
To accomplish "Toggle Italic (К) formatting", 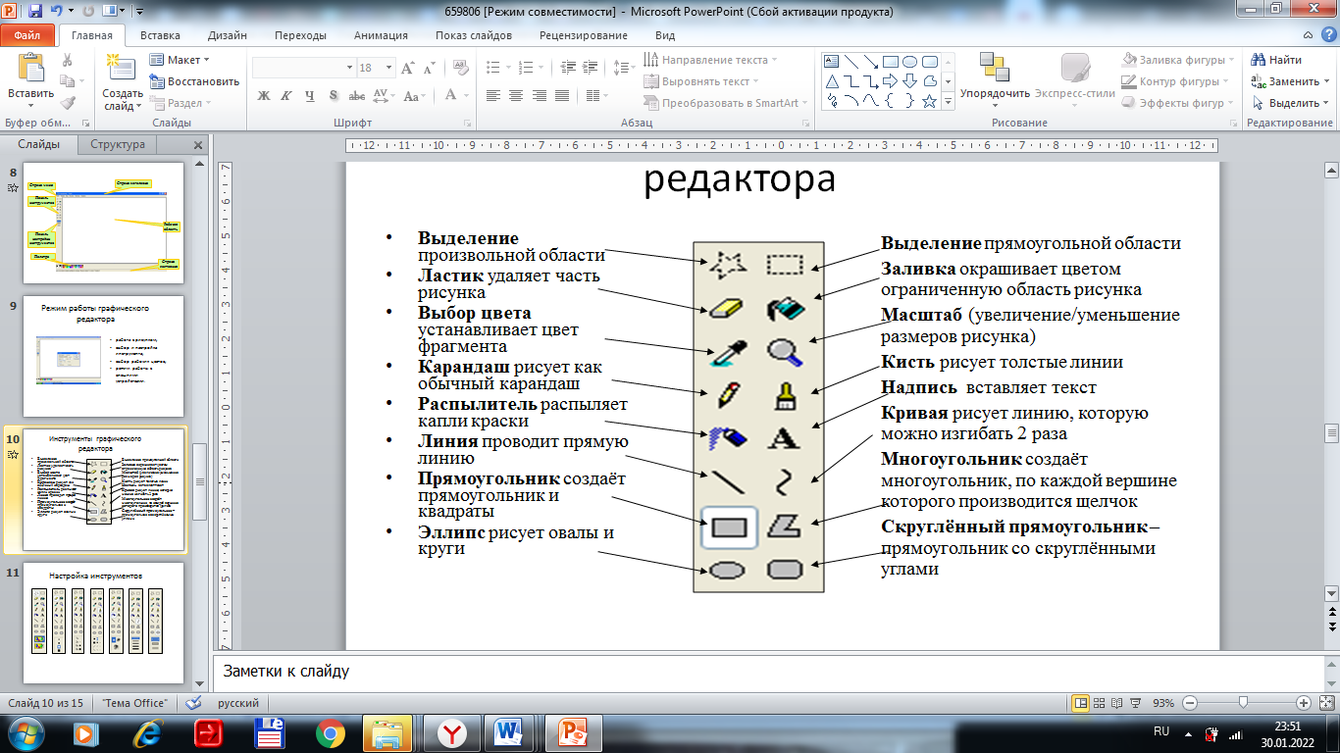I will coord(286,95).
